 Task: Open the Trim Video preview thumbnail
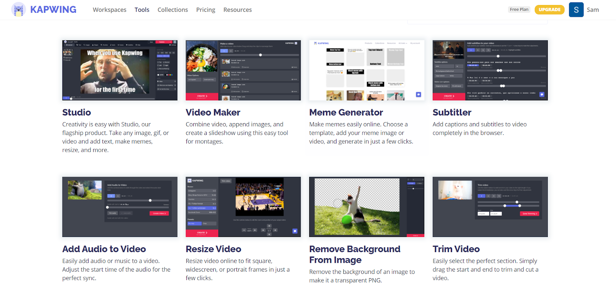(x=490, y=207)
